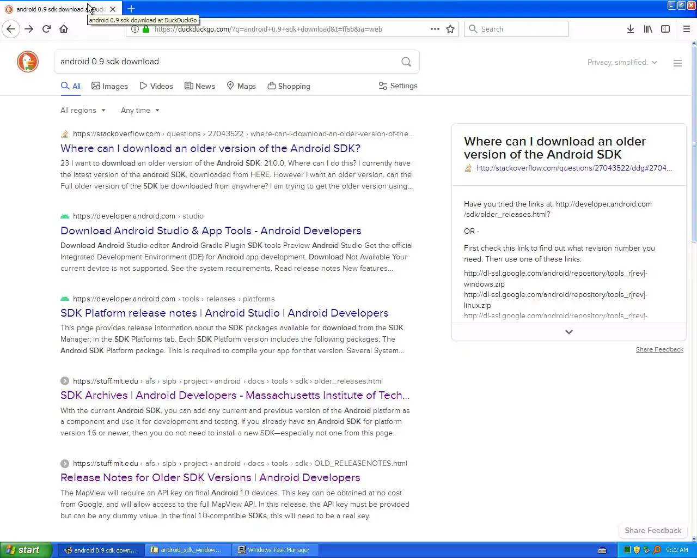Select the All results tab
The height and width of the screenshot is (558, 697).
click(70, 86)
